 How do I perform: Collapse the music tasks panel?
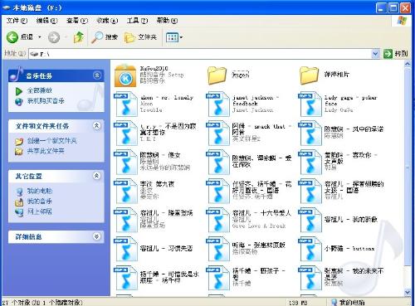pos(97,75)
